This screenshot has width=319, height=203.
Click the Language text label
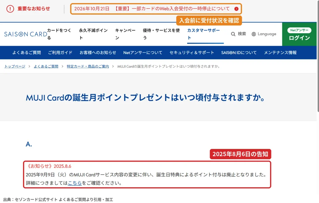pos(267,34)
